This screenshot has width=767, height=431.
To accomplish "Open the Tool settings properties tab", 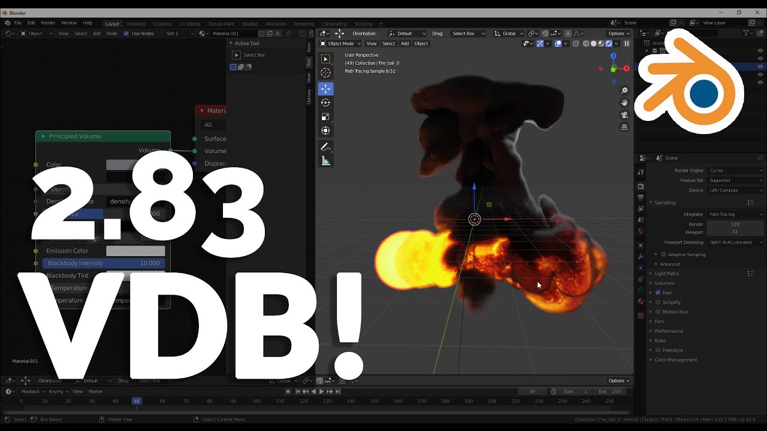I will [641, 172].
